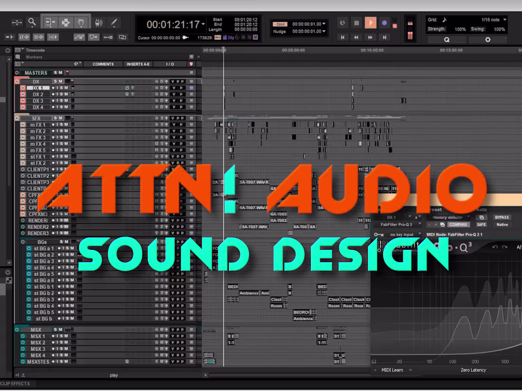The height and width of the screenshot is (391, 522).
Task: Click the eighth-note grid icon
Action: (445, 19)
